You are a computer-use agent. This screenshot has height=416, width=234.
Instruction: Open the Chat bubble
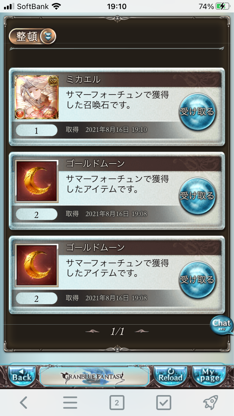coord(222,325)
